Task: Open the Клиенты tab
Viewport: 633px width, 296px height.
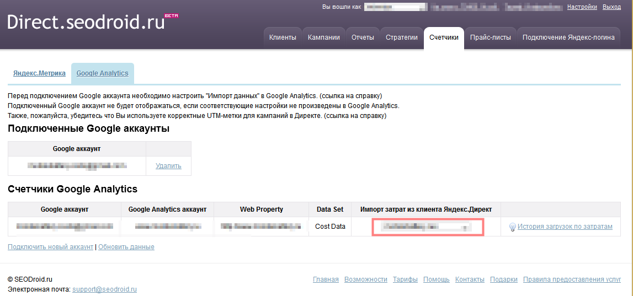Action: coord(283,37)
